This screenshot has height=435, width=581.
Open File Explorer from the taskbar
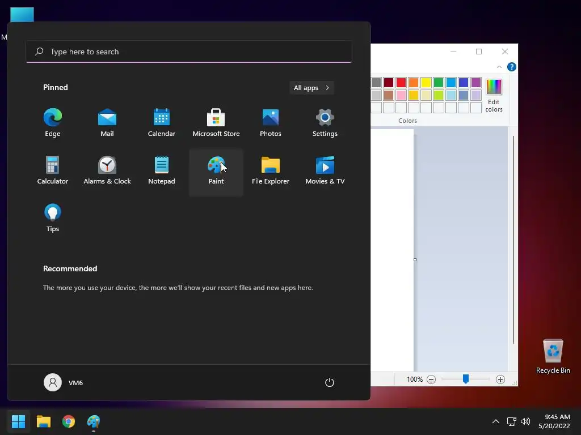coord(43,421)
